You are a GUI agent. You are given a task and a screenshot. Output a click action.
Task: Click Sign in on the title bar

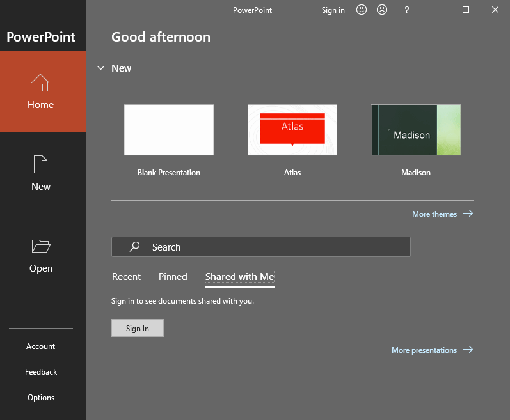point(333,10)
